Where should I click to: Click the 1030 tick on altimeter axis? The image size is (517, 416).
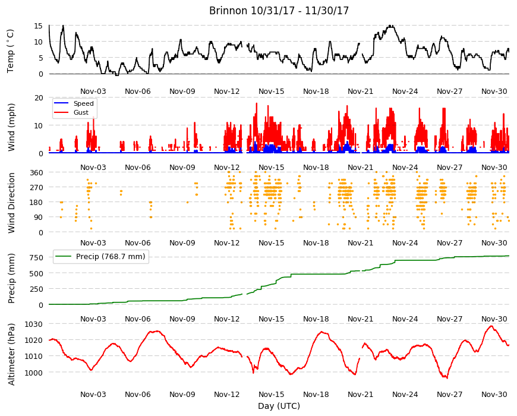[x=34, y=324]
